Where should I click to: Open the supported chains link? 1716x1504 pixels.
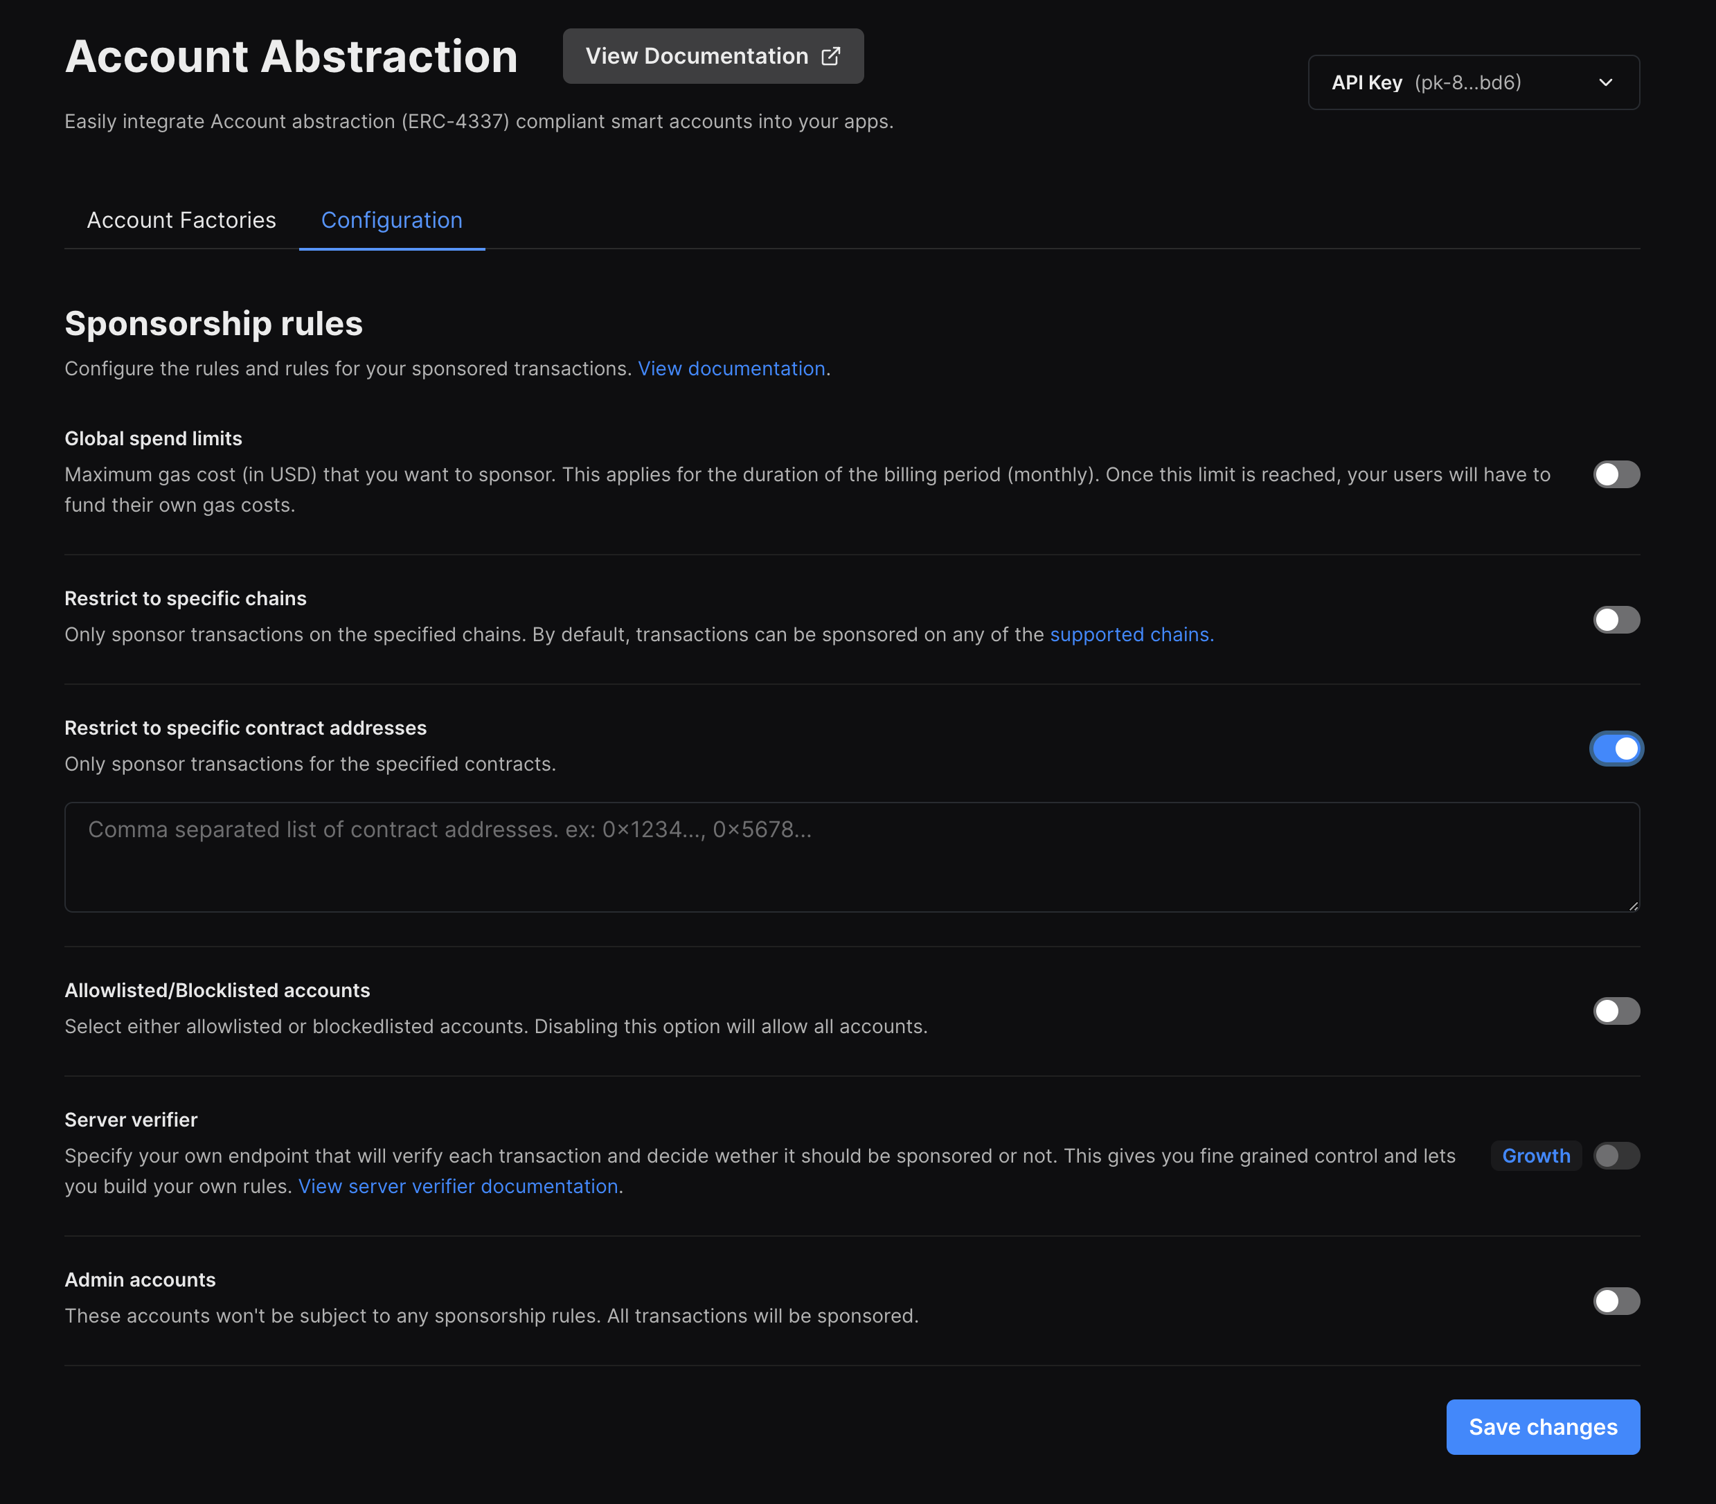[1131, 634]
